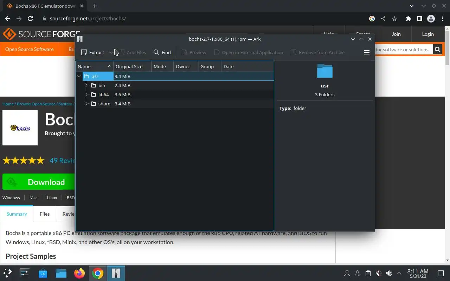This screenshot has height=281, width=450.
Task: Open Chrome tab search chevron
Action: coord(412,6)
